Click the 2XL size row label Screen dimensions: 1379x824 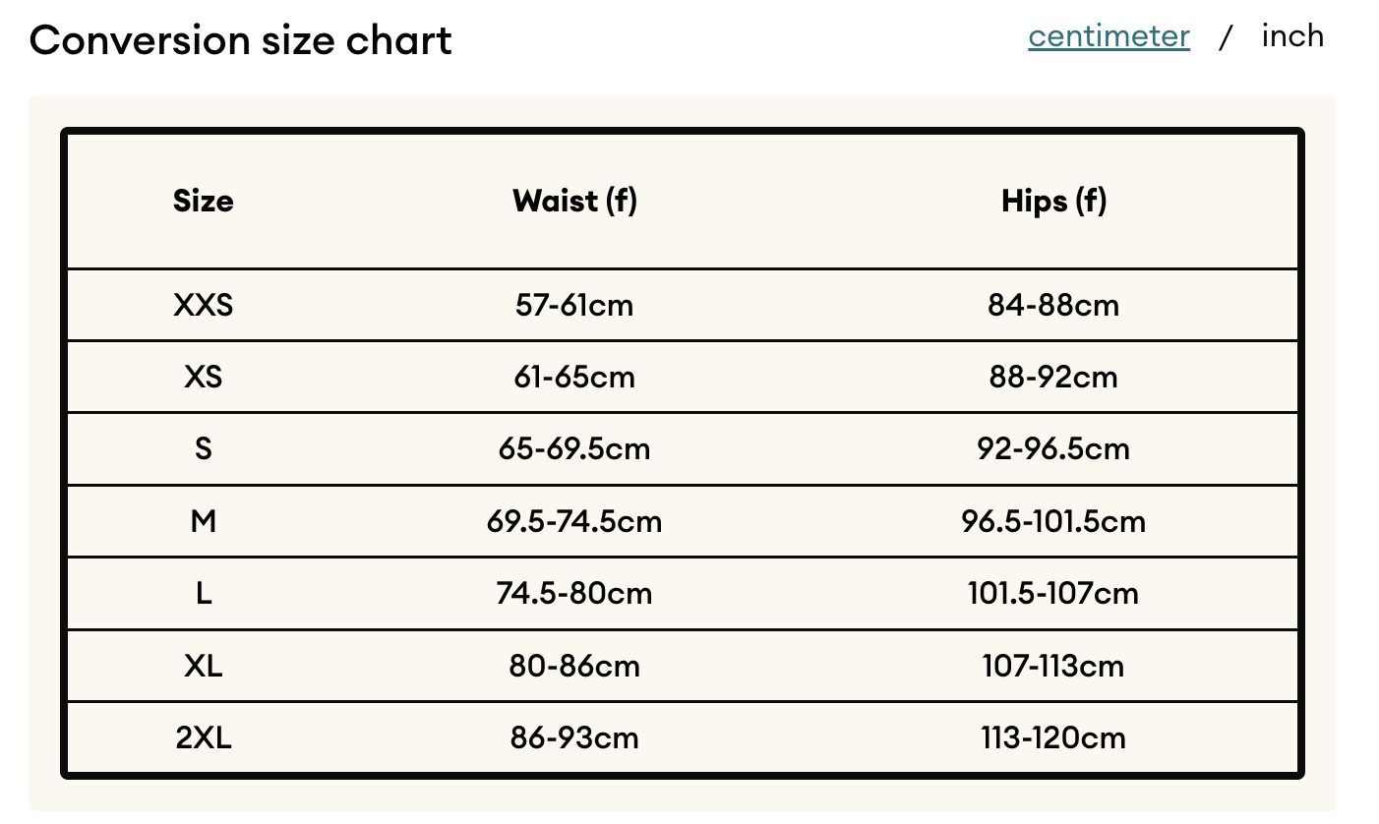[204, 738]
